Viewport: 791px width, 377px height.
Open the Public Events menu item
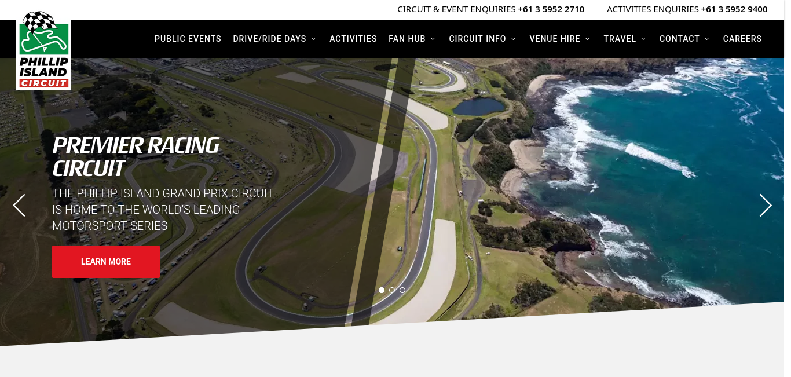pyautogui.click(x=188, y=39)
